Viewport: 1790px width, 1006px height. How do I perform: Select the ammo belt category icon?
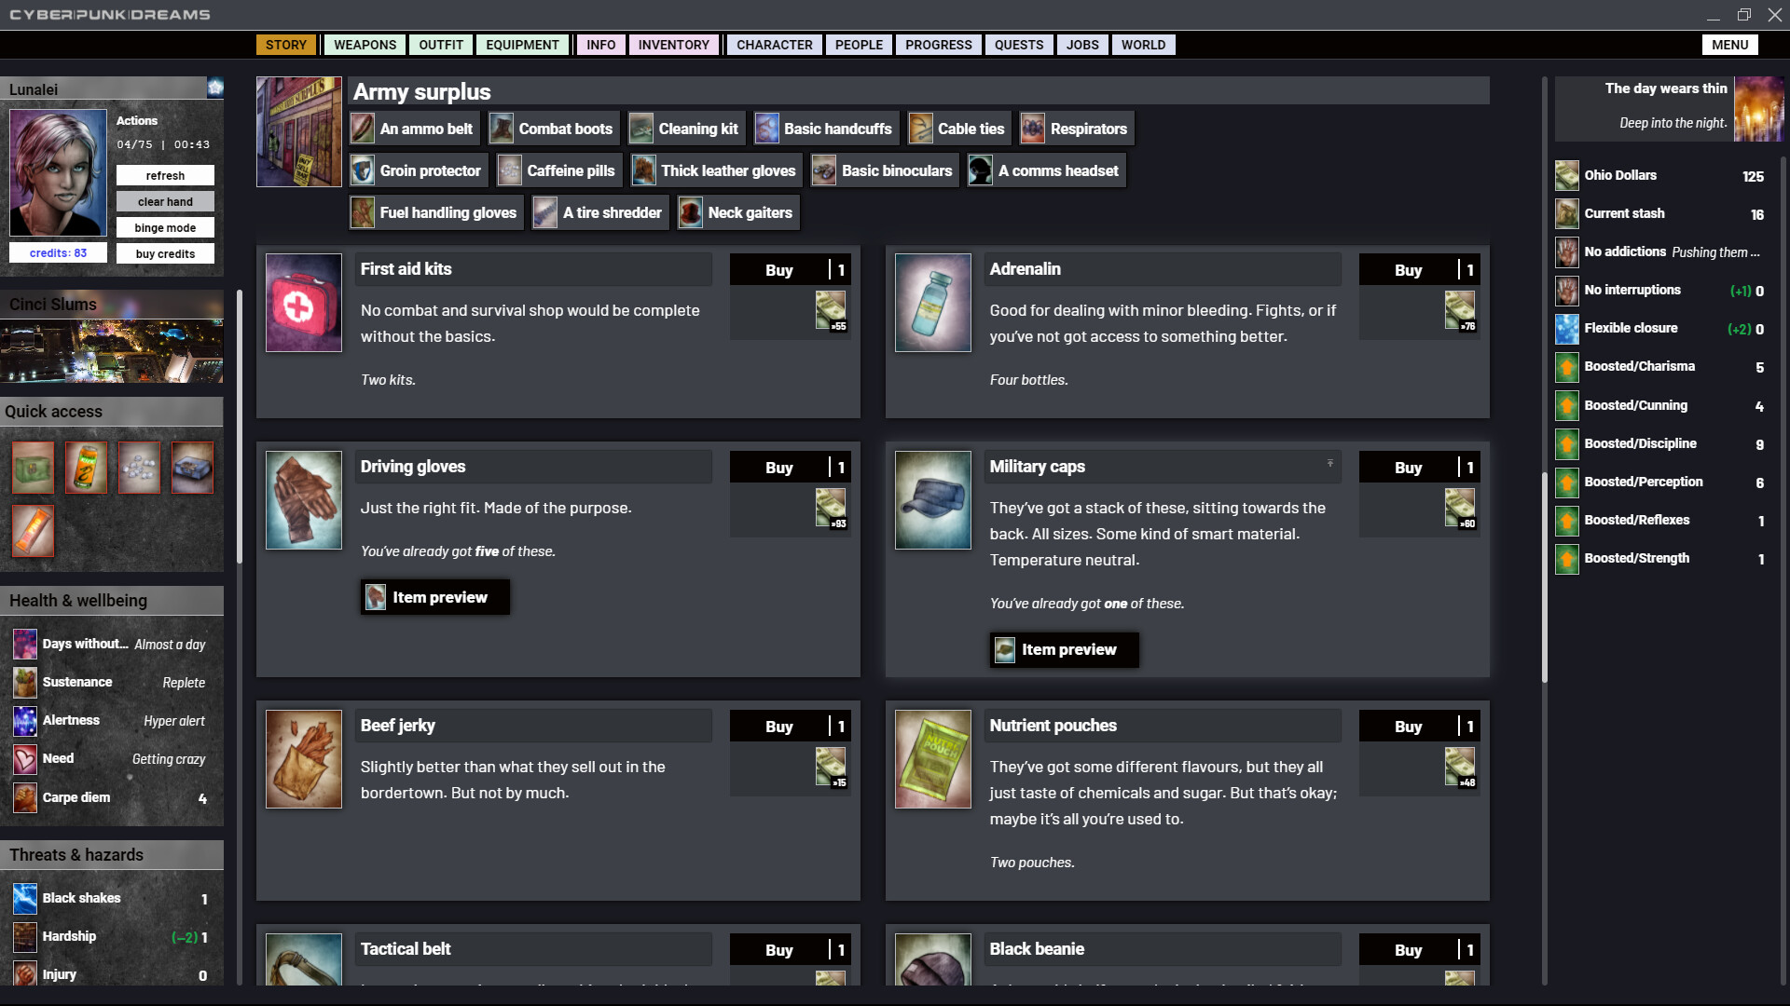pyautogui.click(x=362, y=128)
